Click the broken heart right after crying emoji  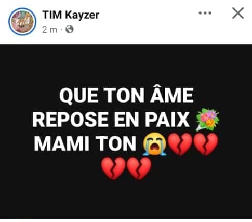[180, 145]
